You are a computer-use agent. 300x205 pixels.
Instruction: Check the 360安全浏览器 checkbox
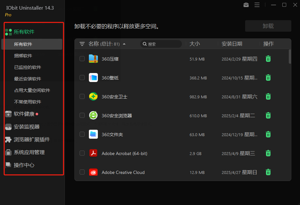[82, 116]
